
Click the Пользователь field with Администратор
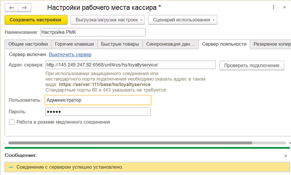tap(98, 100)
